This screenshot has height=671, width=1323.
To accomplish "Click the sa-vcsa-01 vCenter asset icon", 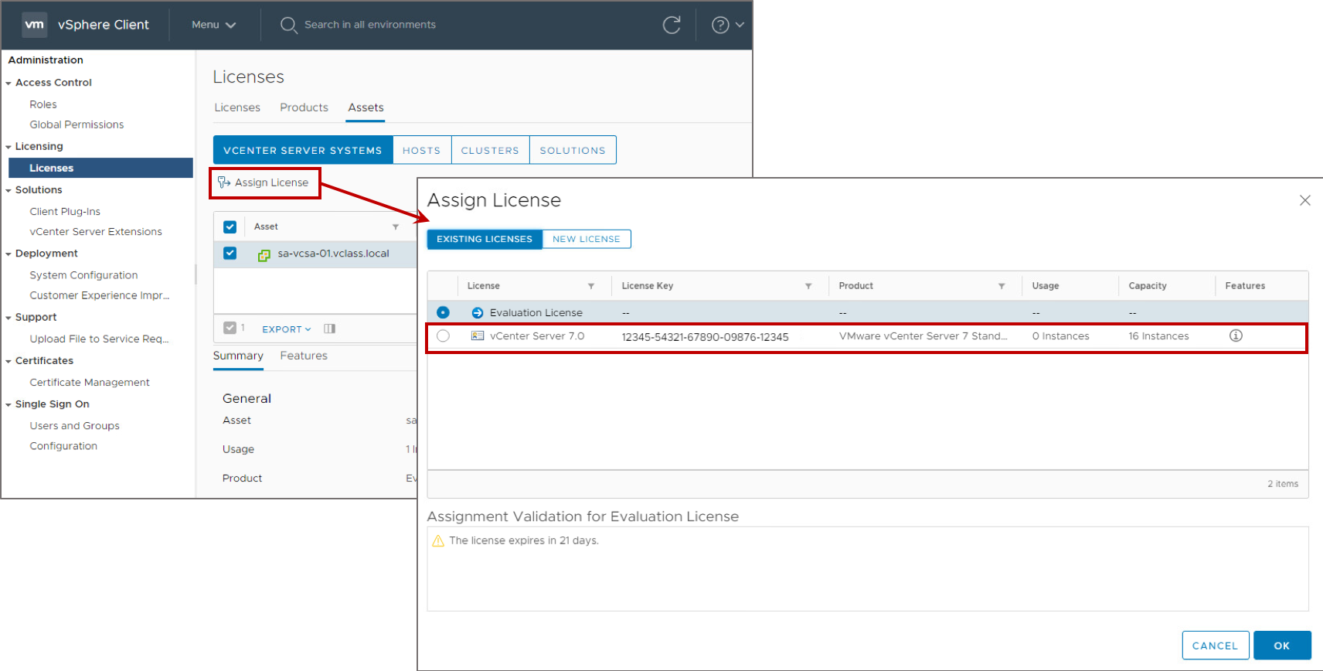I will pos(264,254).
